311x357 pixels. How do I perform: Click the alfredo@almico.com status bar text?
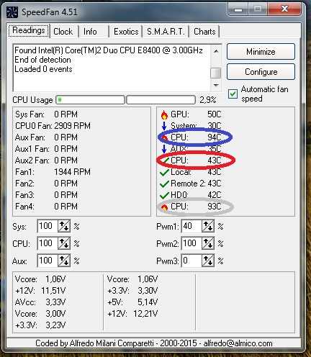pos(238,343)
